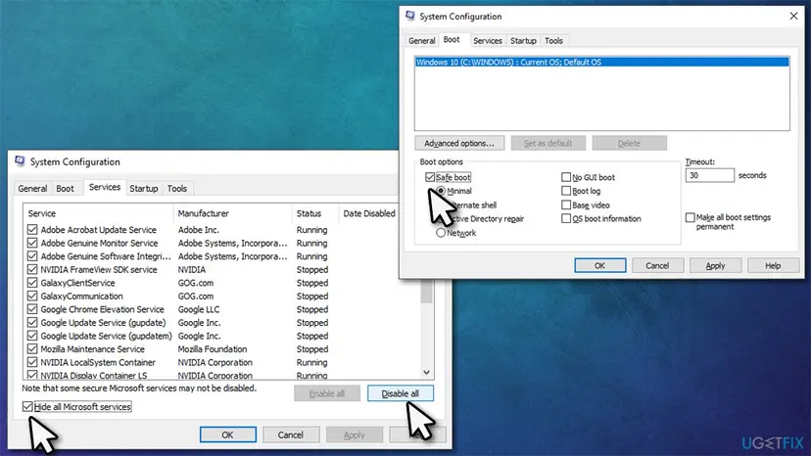Viewport: 811px width, 456px height.
Task: Check Make all boot settings permanent
Action: [690, 217]
